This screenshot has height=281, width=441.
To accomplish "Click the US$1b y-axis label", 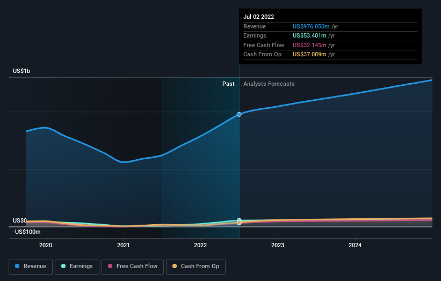I will (x=21, y=71).
